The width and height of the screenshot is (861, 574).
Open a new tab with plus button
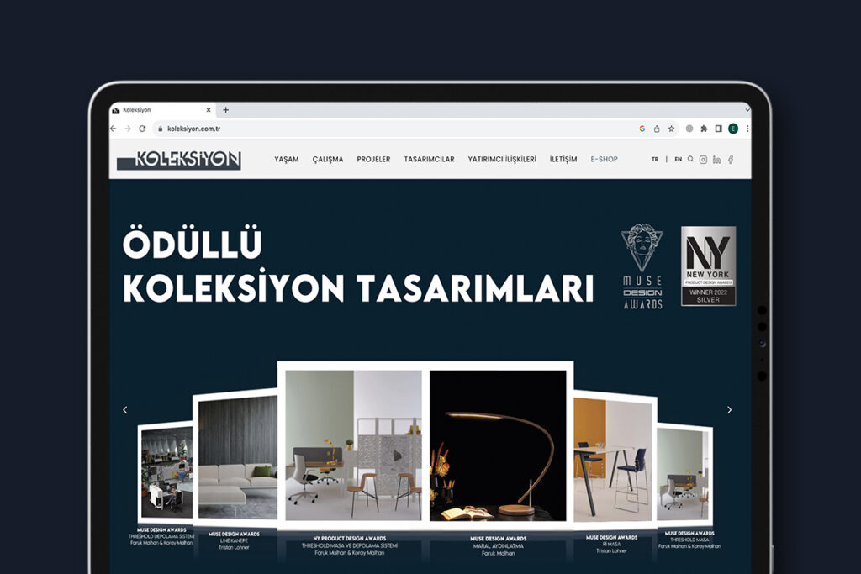pos(225,110)
